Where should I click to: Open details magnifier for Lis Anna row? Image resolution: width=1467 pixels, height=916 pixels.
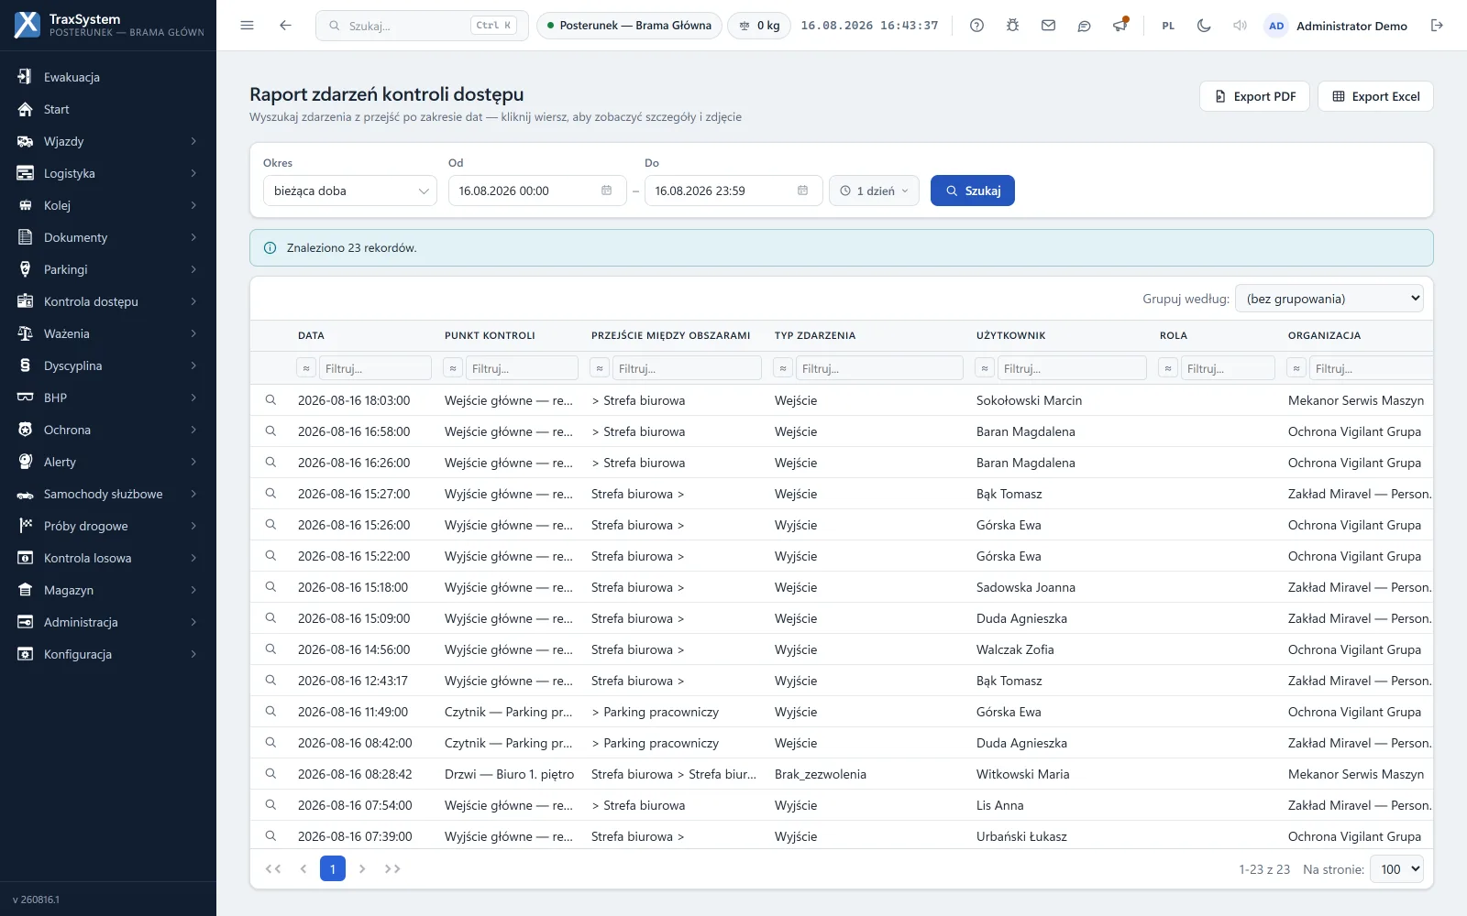pos(270,805)
